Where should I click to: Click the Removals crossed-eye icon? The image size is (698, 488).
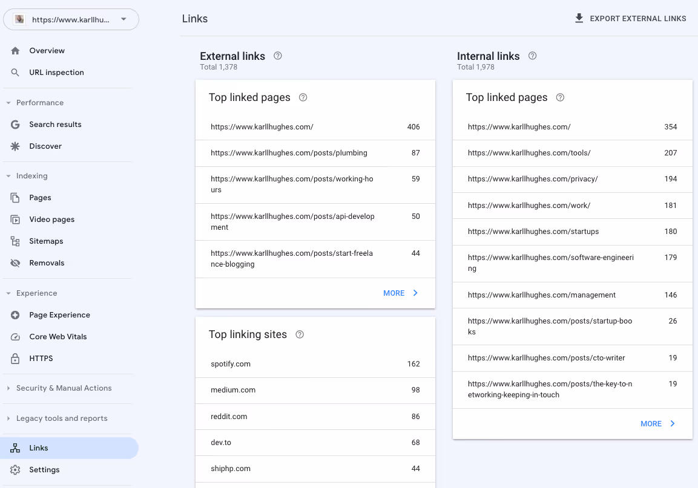pyautogui.click(x=15, y=263)
